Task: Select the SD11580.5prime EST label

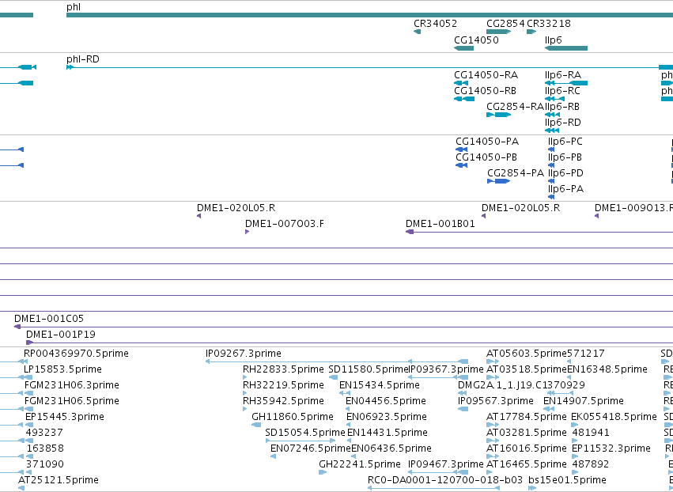Action: (368, 369)
